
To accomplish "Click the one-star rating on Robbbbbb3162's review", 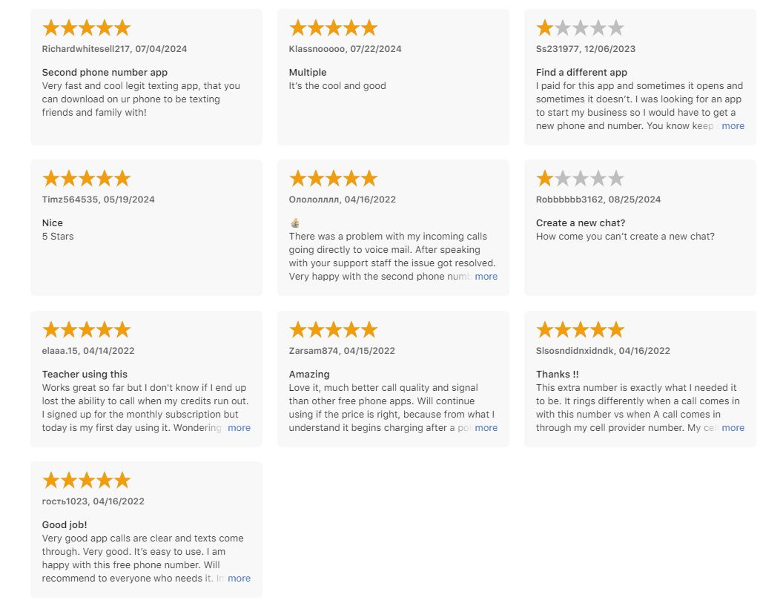I will (581, 178).
